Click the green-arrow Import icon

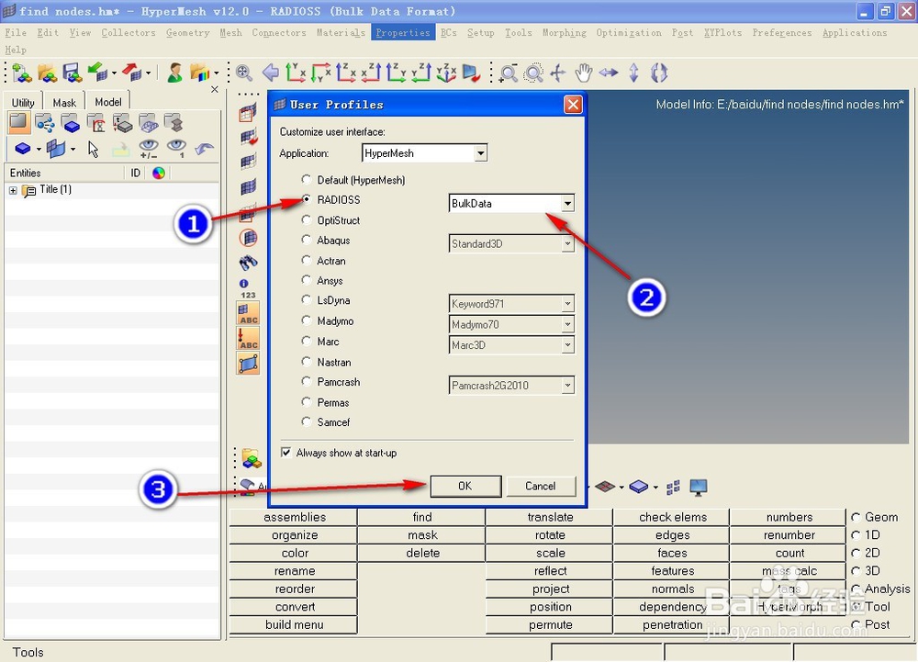point(97,73)
